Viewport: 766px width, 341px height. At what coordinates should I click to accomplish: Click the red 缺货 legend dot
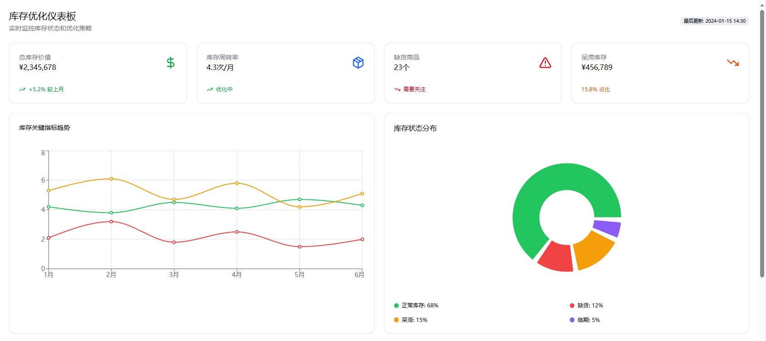pyautogui.click(x=572, y=306)
